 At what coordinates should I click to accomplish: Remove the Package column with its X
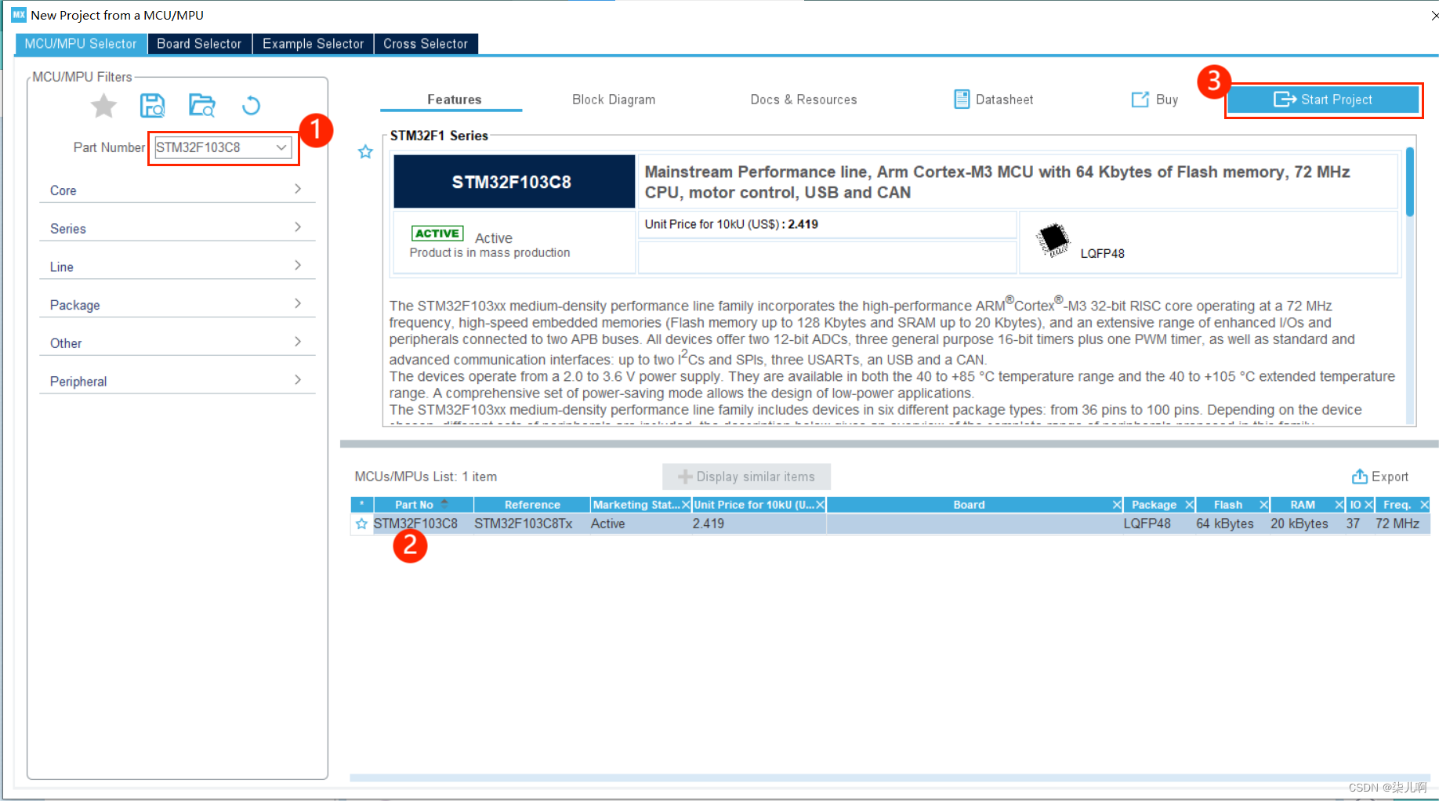pos(1189,505)
